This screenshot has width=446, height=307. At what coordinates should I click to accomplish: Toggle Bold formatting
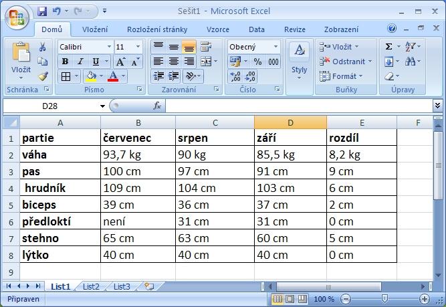(65, 62)
